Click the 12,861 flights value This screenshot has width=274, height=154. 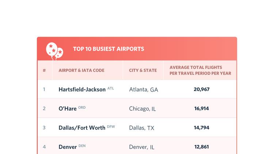coord(201,147)
